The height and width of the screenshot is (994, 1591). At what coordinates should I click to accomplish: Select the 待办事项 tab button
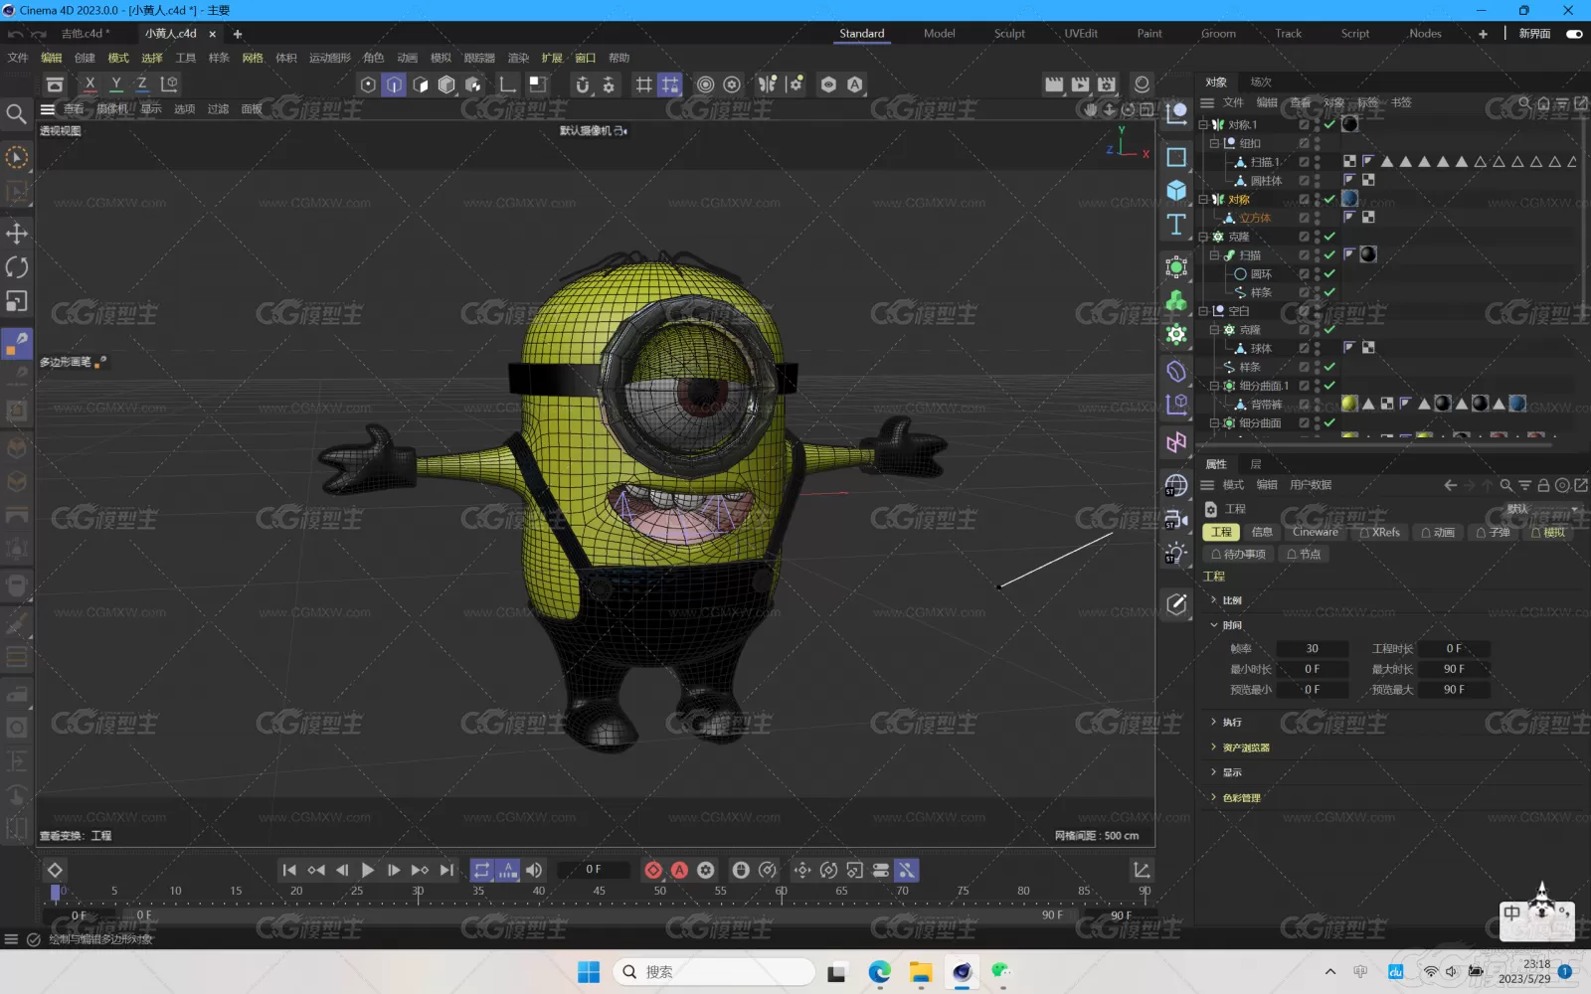tap(1239, 555)
